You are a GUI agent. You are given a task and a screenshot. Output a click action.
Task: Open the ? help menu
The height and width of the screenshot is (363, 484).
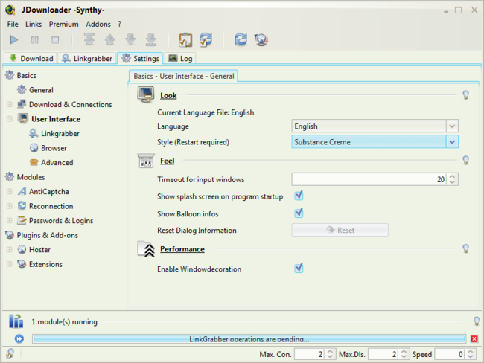119,24
